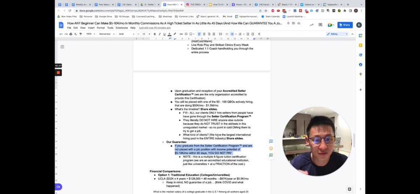The width and height of the screenshot is (420, 194).
Task: Open the Extensions menu
Action: [121, 28]
